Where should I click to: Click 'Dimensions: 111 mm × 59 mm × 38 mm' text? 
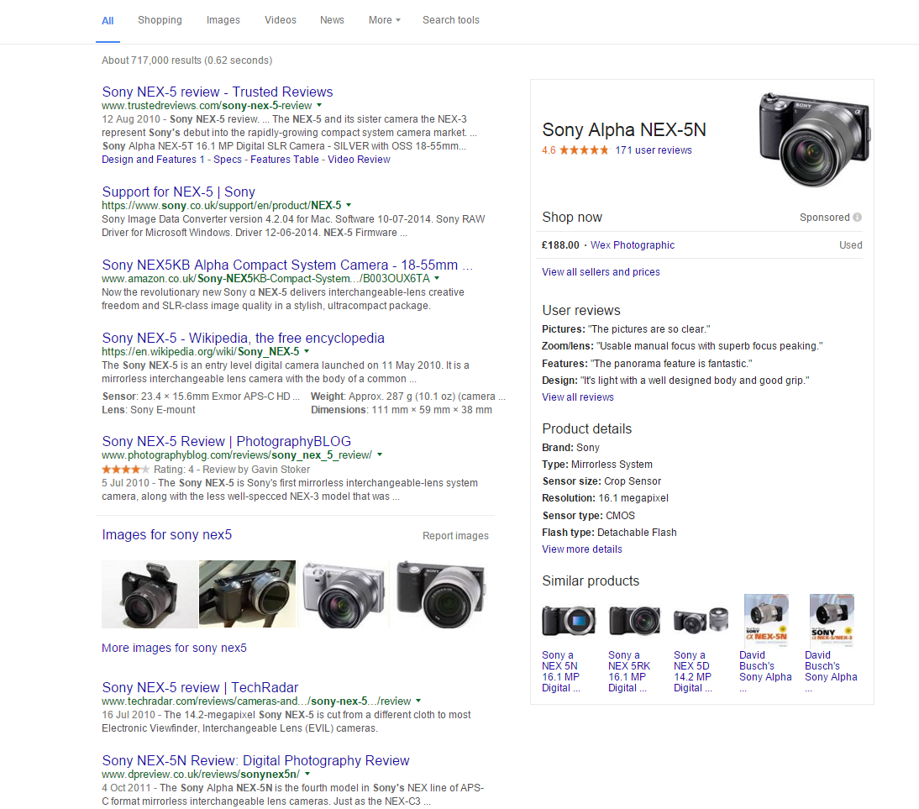[x=402, y=410]
